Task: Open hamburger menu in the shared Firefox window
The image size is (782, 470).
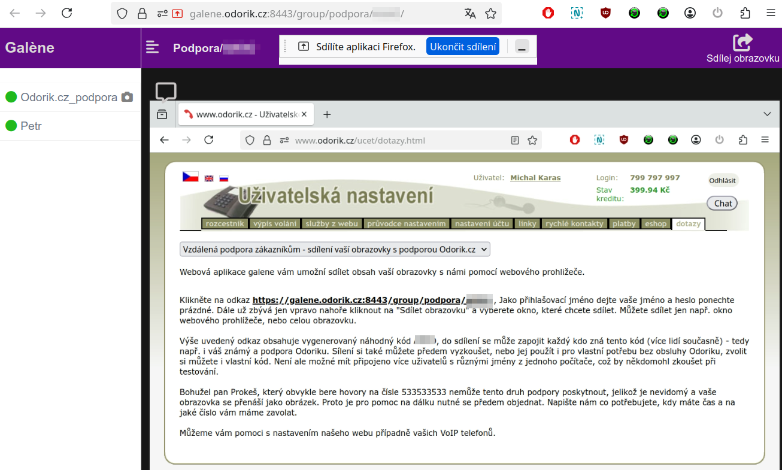Action: [x=765, y=140]
